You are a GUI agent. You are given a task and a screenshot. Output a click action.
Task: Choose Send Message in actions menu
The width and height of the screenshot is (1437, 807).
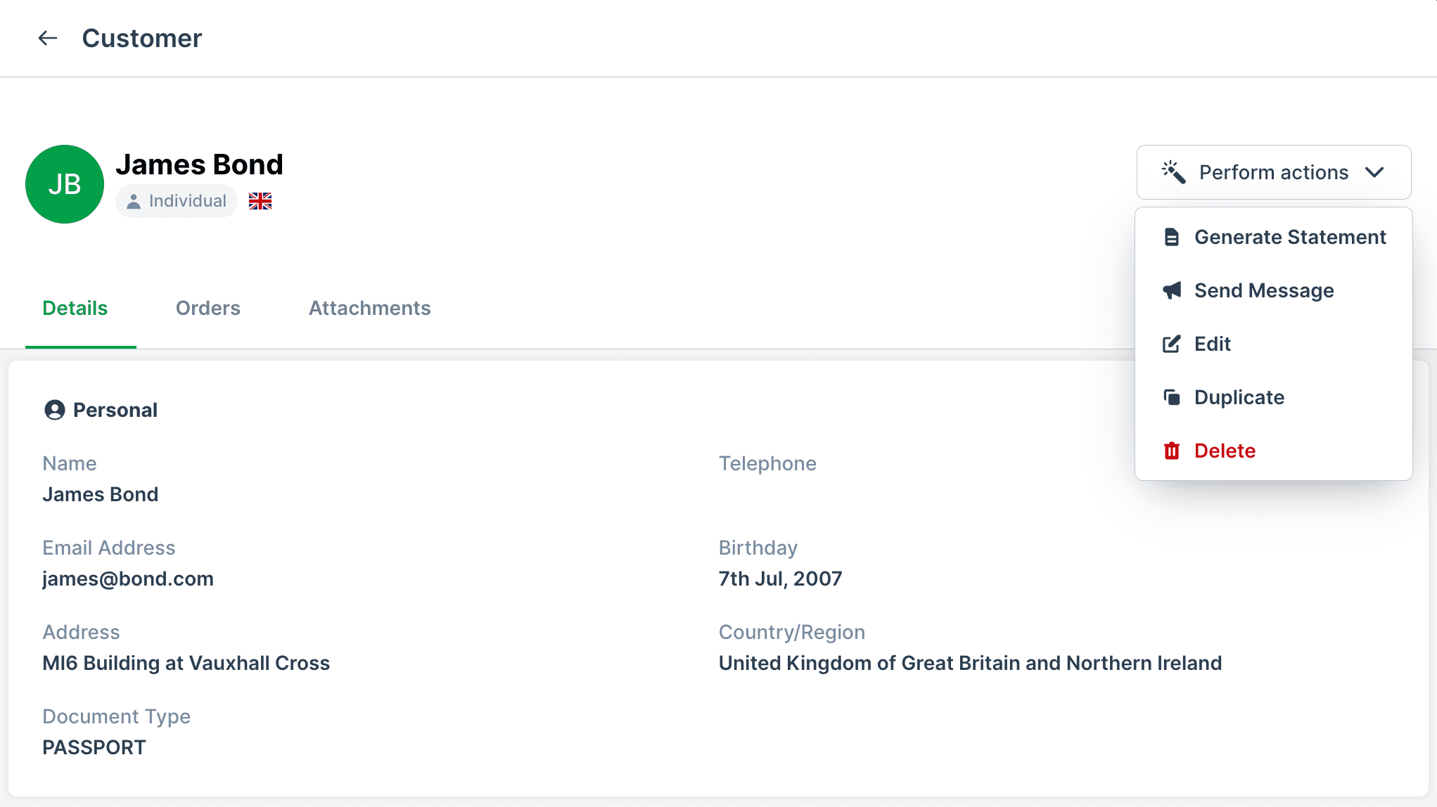[x=1264, y=291]
